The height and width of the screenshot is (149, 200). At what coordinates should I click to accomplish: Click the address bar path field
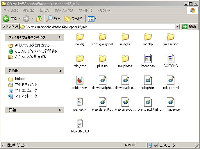(99, 27)
